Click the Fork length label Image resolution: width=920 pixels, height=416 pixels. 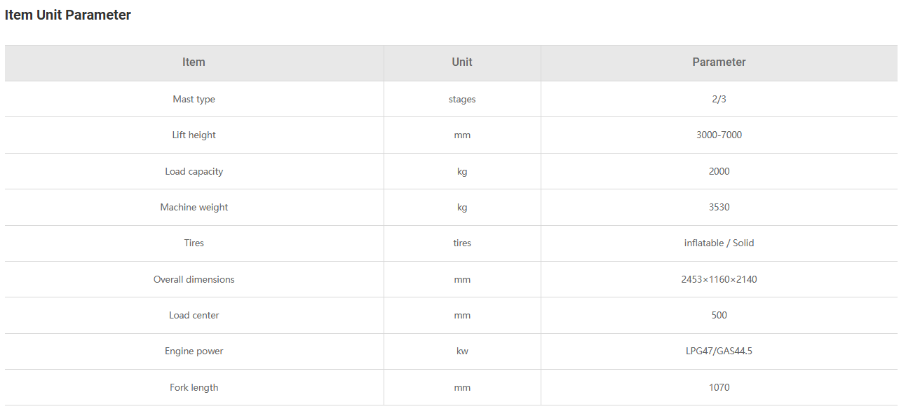click(194, 387)
